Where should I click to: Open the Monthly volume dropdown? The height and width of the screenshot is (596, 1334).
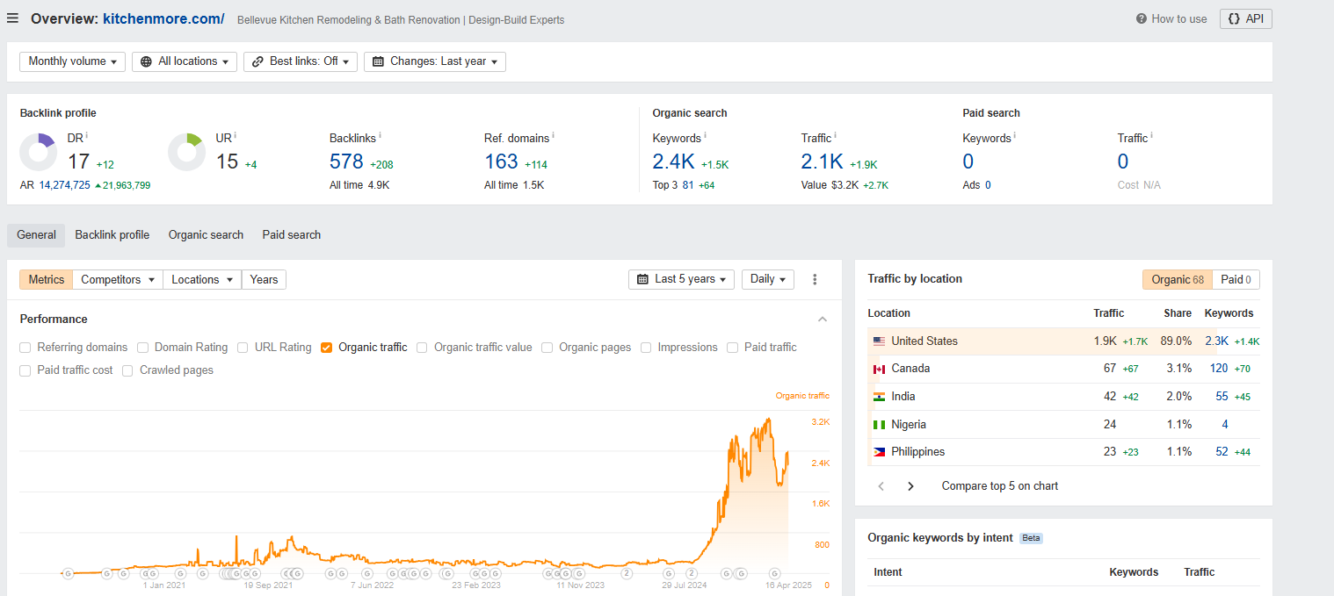coord(73,61)
